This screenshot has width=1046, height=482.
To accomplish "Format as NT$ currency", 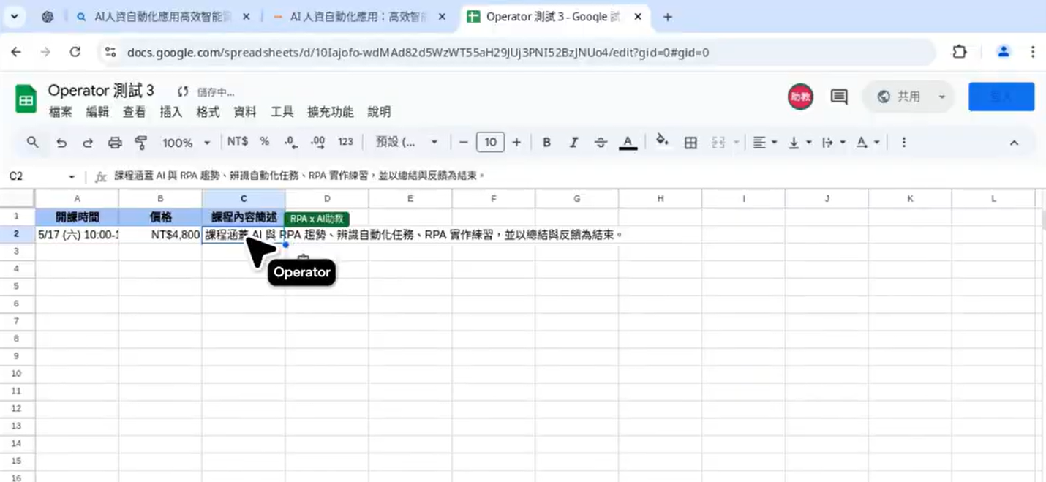I will click(238, 142).
